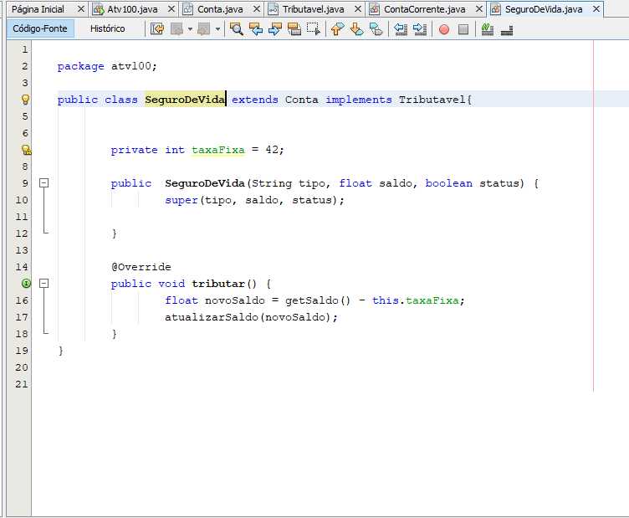Switch to Código-Fonte view
629x518 pixels.
click(x=40, y=28)
